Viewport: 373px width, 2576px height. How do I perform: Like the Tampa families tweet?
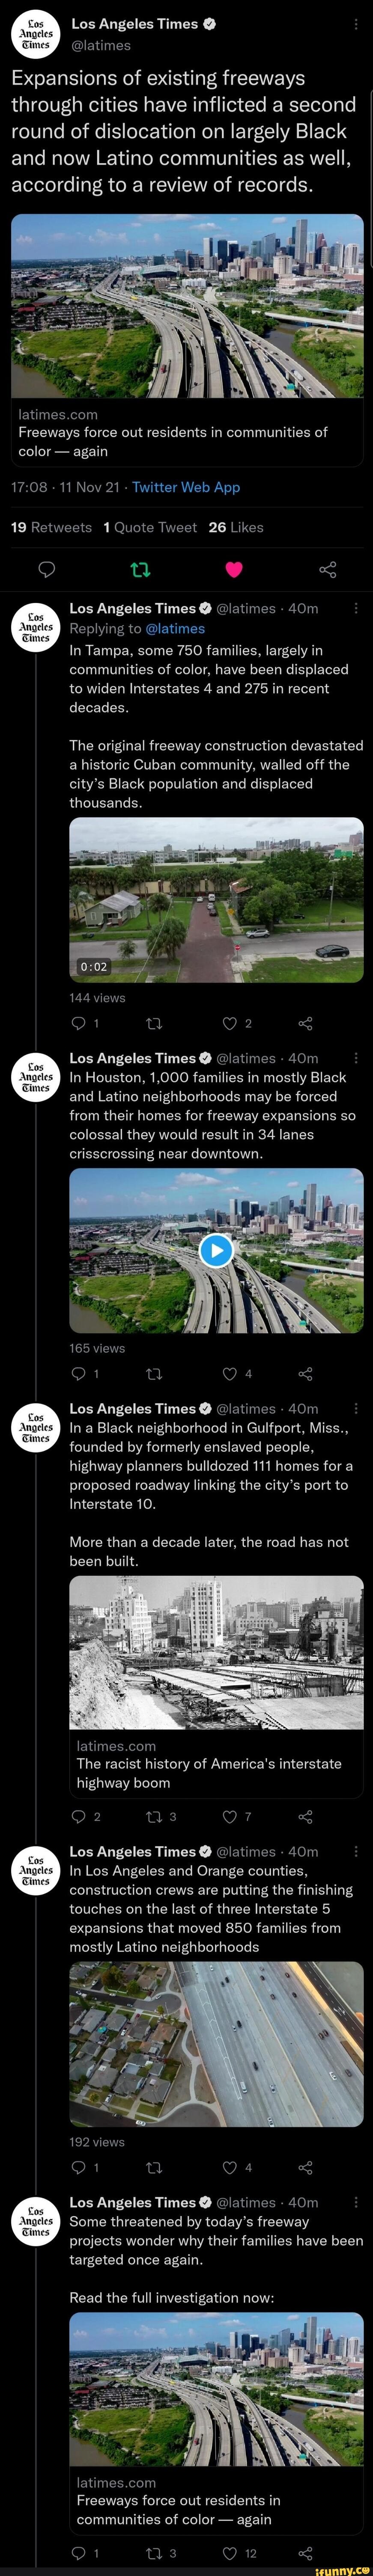(230, 1023)
